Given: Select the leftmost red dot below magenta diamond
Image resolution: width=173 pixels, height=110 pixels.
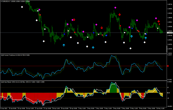Looking at the screenshot, I should (40, 15).
